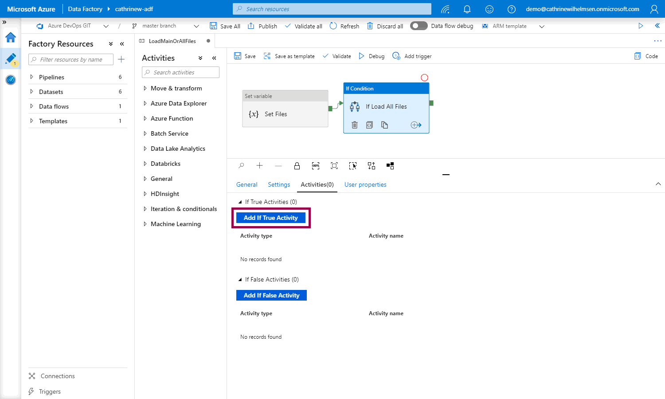Click the add output arrow on If Condition
This screenshot has width=665, height=399.
click(x=416, y=125)
